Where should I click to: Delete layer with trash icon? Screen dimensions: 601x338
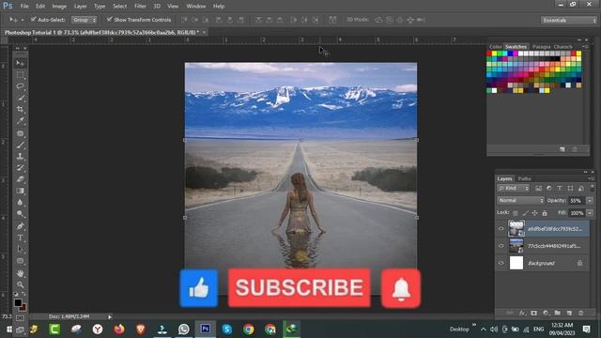pyautogui.click(x=580, y=313)
